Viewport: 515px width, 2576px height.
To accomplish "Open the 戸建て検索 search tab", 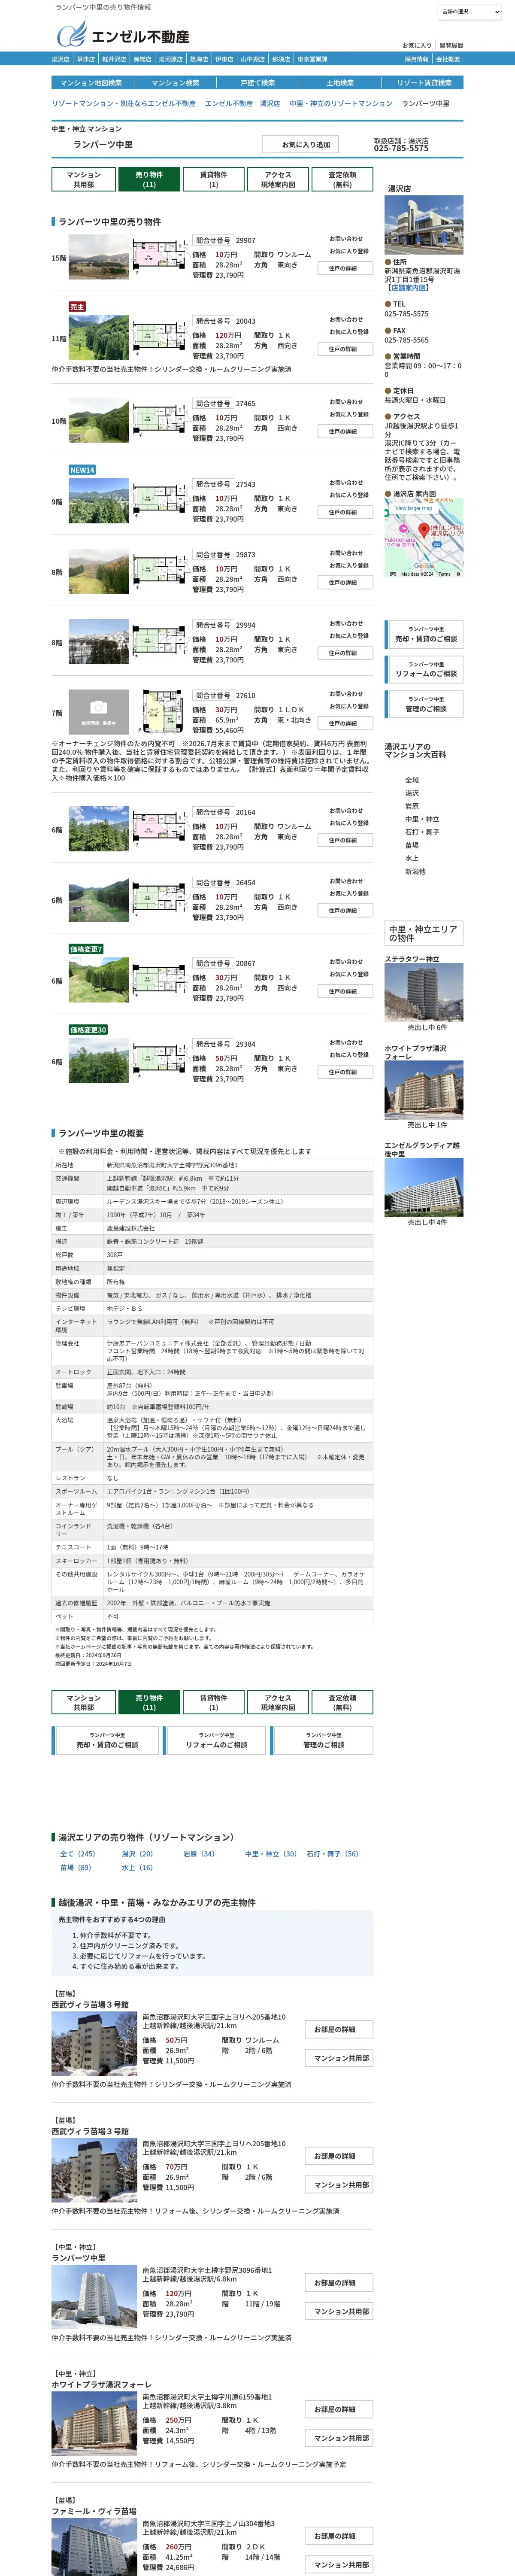I will pyautogui.click(x=258, y=83).
